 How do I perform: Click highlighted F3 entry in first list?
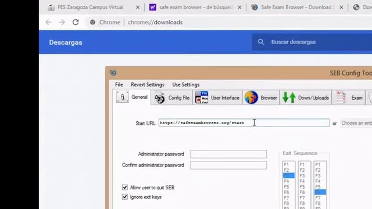(x=288, y=175)
